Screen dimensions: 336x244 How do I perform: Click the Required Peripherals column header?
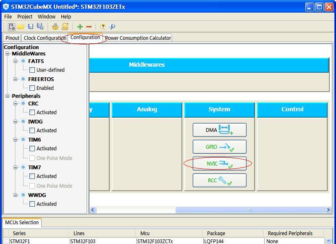(x=294, y=233)
